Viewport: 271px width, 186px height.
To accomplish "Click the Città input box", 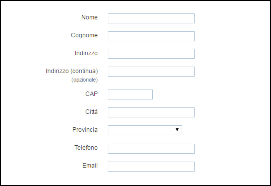I will tap(151, 112).
